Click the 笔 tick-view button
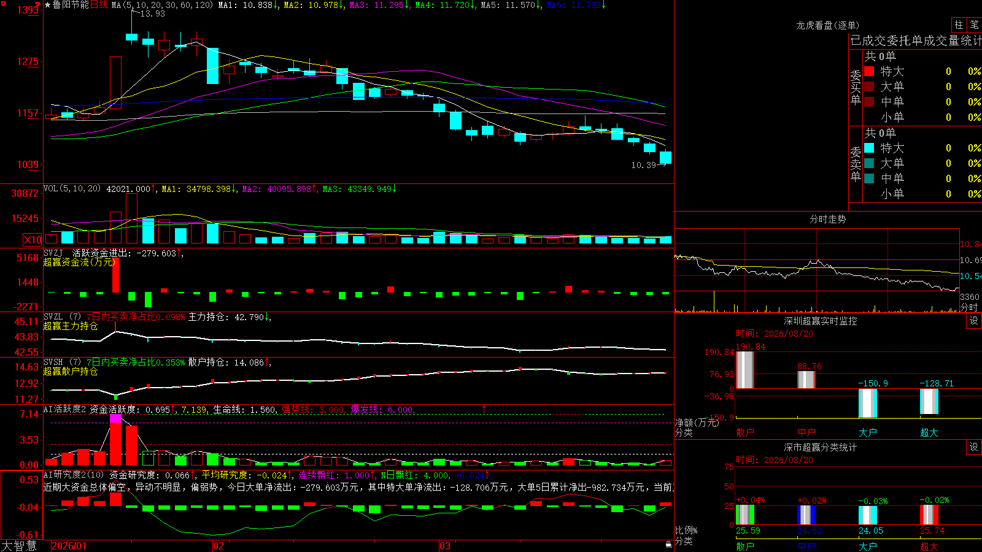The width and height of the screenshot is (982, 552). coord(974,25)
